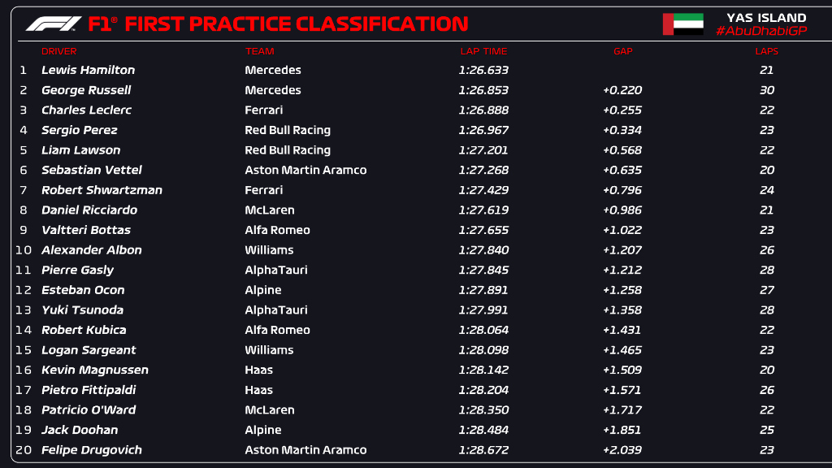Viewport: 832px width, 468px height.
Task: Click Daniel Ricciardo's gap time +0.986
Action: (621, 210)
